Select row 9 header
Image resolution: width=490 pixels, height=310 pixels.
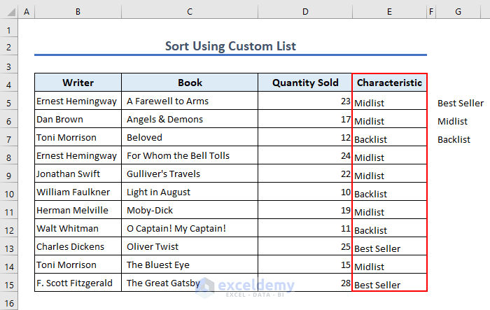[8, 174]
